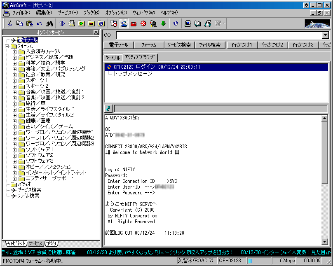Collapse the フォーラム tree node
The height and width of the screenshot is (266, 333).
[x=7, y=46]
